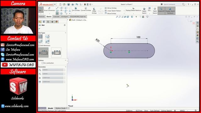This screenshot has height=113, width=201.
Task: Open the ConfigurationManager tab icon
Action: (48, 22)
